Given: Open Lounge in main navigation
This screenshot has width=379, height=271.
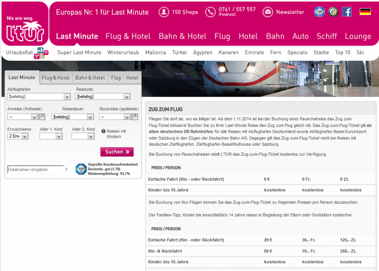Looking at the screenshot, I should pyautogui.click(x=358, y=36).
